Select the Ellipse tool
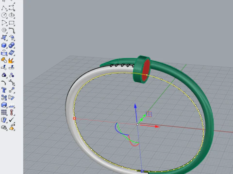 (12, 15)
